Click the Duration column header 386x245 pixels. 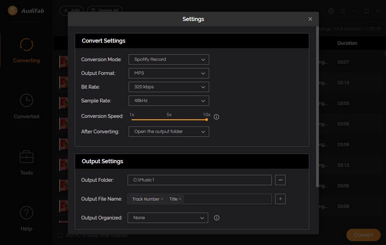pyautogui.click(x=347, y=43)
